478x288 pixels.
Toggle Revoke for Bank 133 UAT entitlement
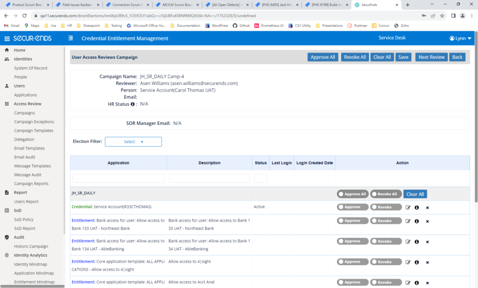point(386,221)
